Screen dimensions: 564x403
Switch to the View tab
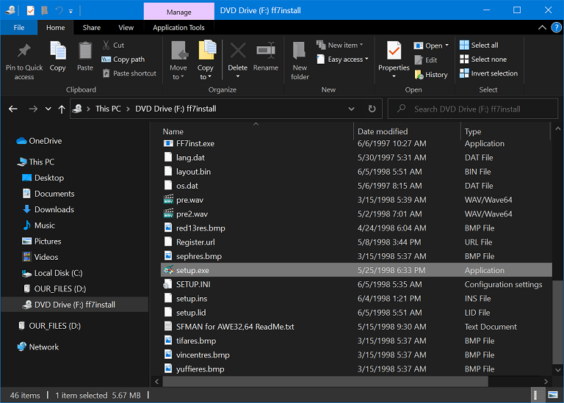pyautogui.click(x=126, y=28)
